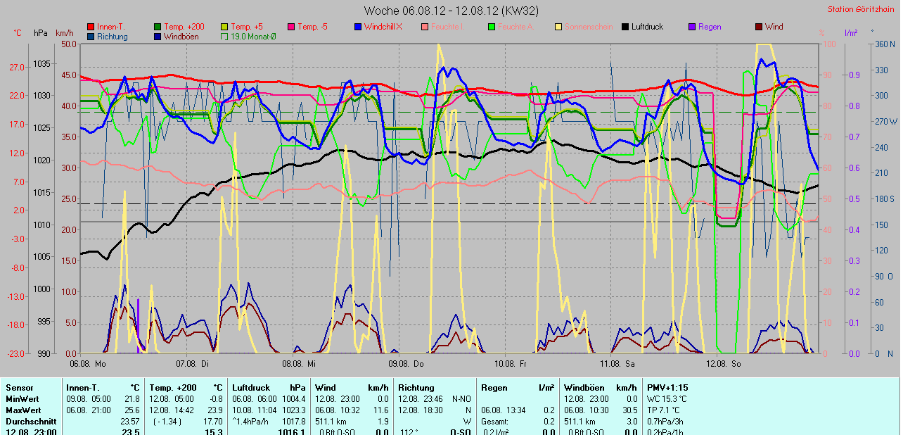Click the 'Gesamt:' rain total label

[495, 421]
